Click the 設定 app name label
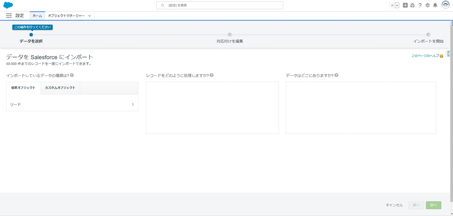453x216 pixels. pos(20,16)
